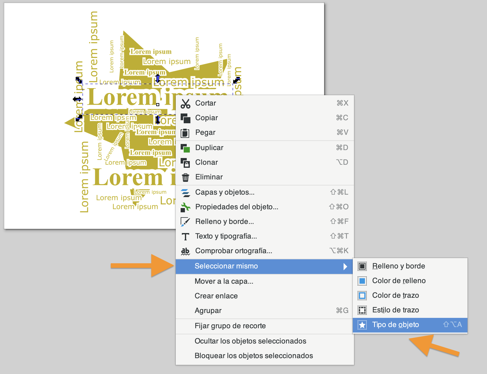Select Relleno y borde in the submenu
The height and width of the screenshot is (374, 487).
pos(410,266)
